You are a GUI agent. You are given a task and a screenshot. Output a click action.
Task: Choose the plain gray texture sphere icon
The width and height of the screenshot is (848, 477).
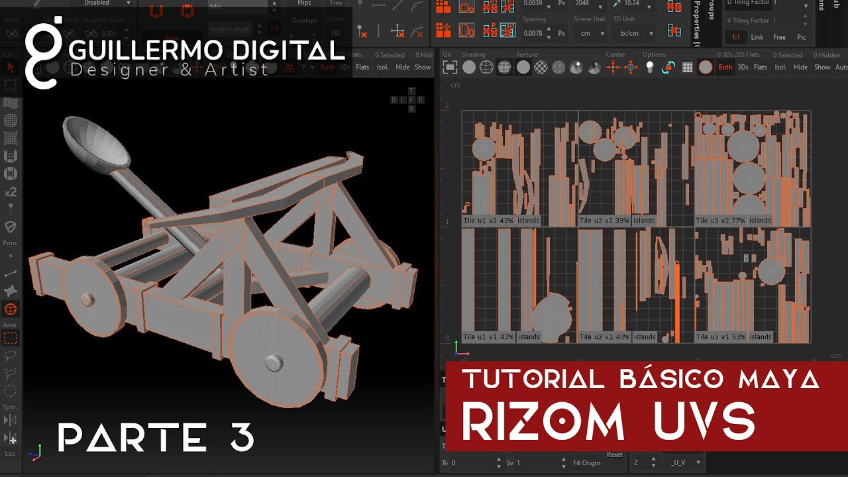(x=523, y=67)
